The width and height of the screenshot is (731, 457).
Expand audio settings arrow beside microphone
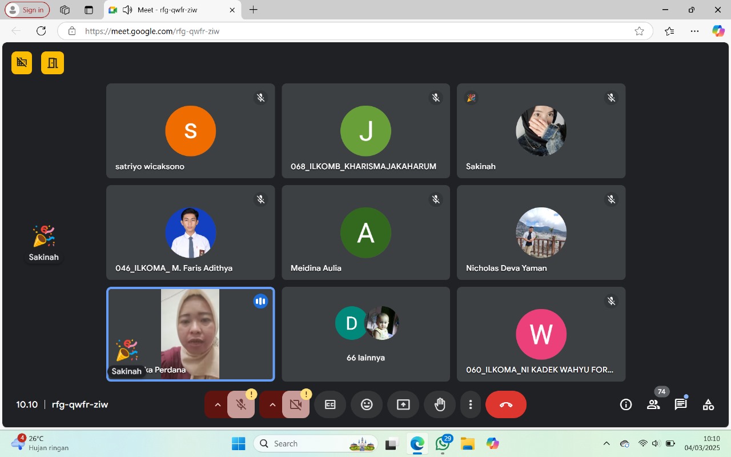pos(217,404)
